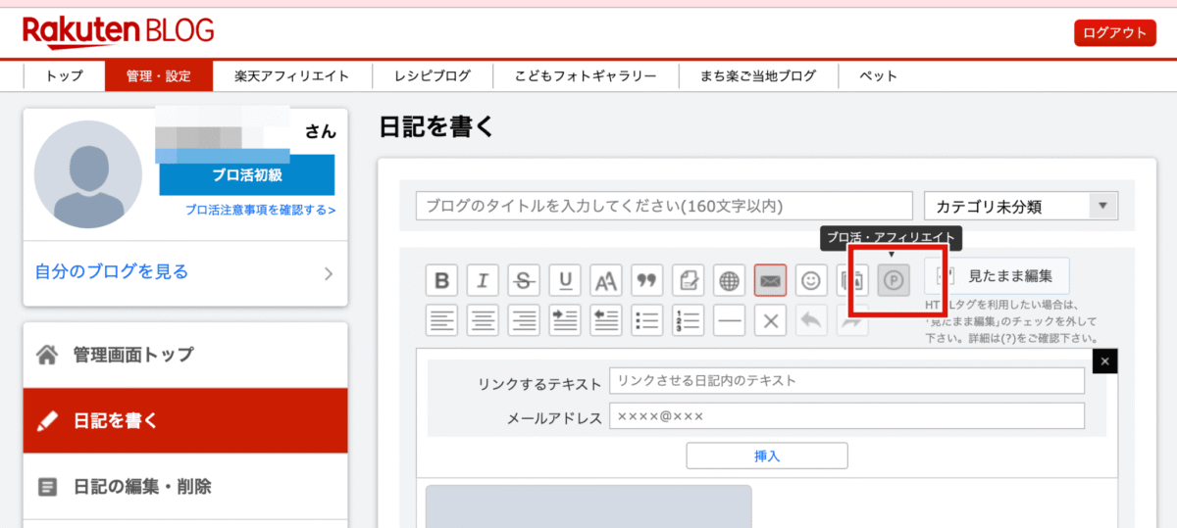Open the emoji smiley picker
Image resolution: width=1177 pixels, height=528 pixels.
[811, 281]
